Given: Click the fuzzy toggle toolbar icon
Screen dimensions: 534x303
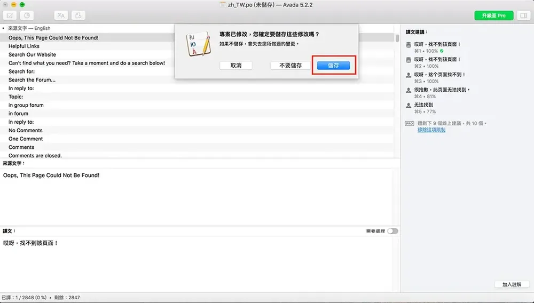Looking at the screenshot, I should tap(78, 15).
